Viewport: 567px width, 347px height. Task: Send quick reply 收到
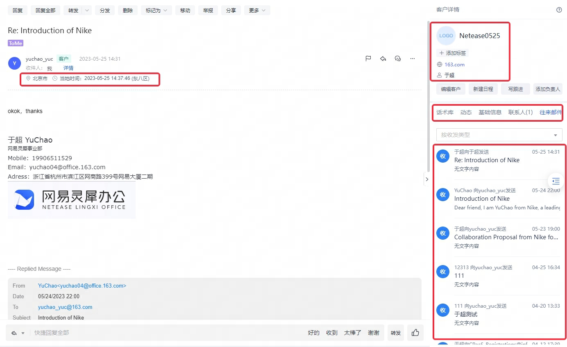tap(332, 333)
